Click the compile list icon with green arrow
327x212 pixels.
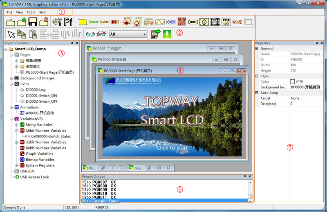click(156, 34)
